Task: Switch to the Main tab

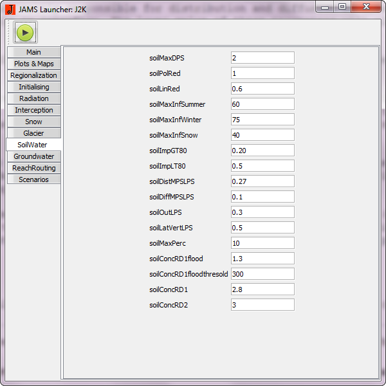Action: [x=34, y=52]
